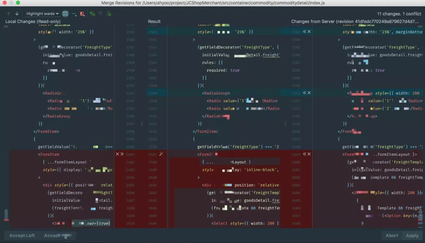Accept server change at line 1583
This screenshot has height=243, width=425.
coord(305,31)
